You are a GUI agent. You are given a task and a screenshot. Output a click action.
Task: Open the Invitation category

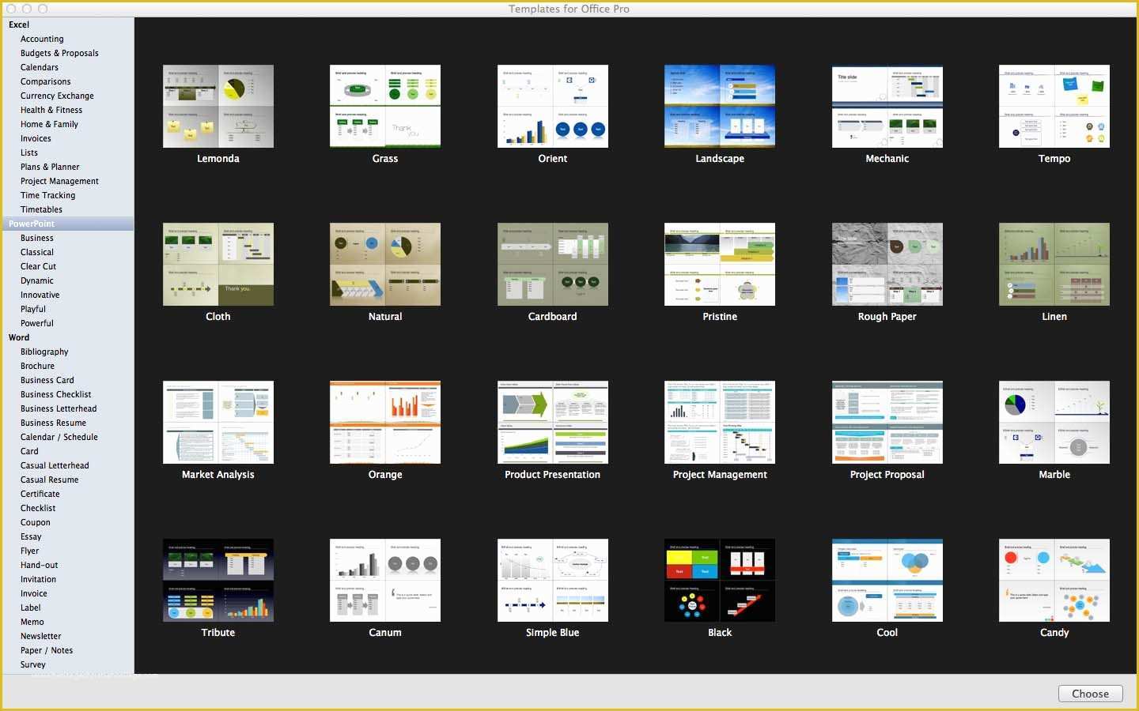[38, 579]
